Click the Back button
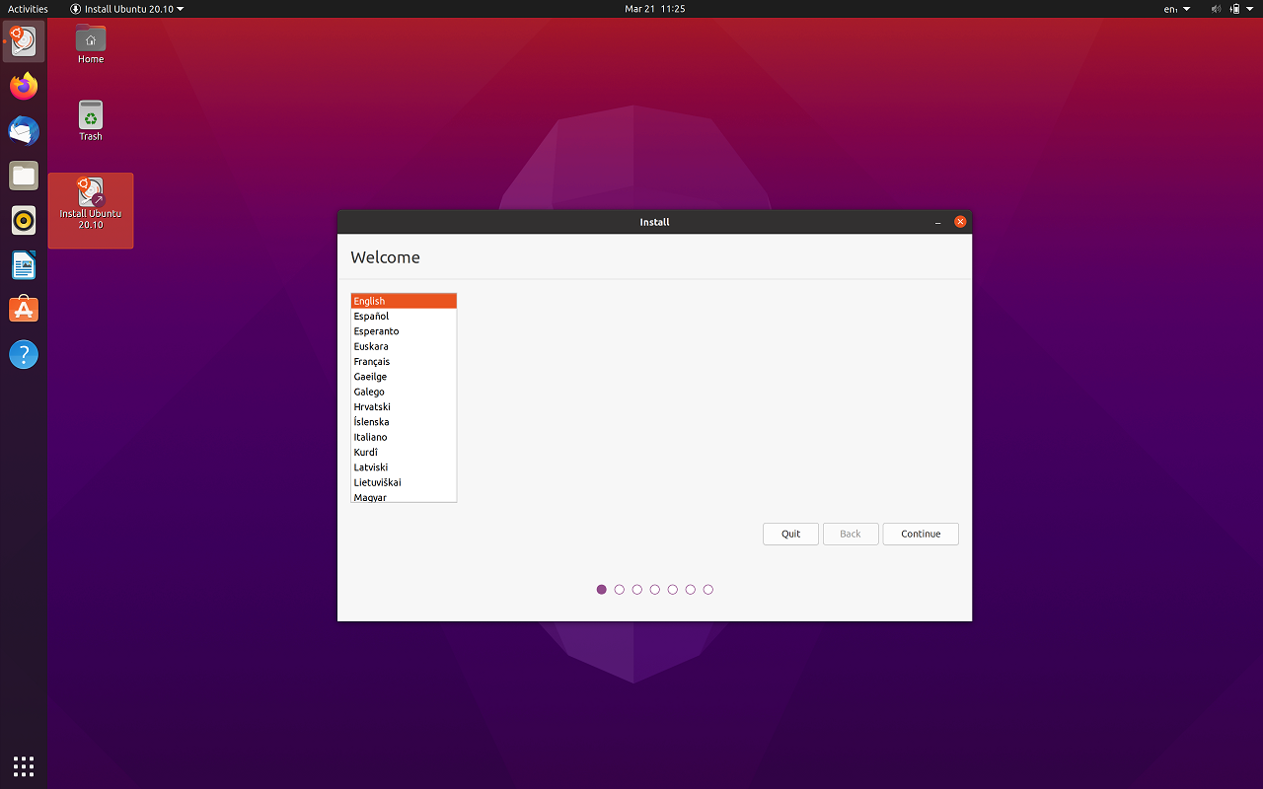1263x789 pixels. (851, 534)
